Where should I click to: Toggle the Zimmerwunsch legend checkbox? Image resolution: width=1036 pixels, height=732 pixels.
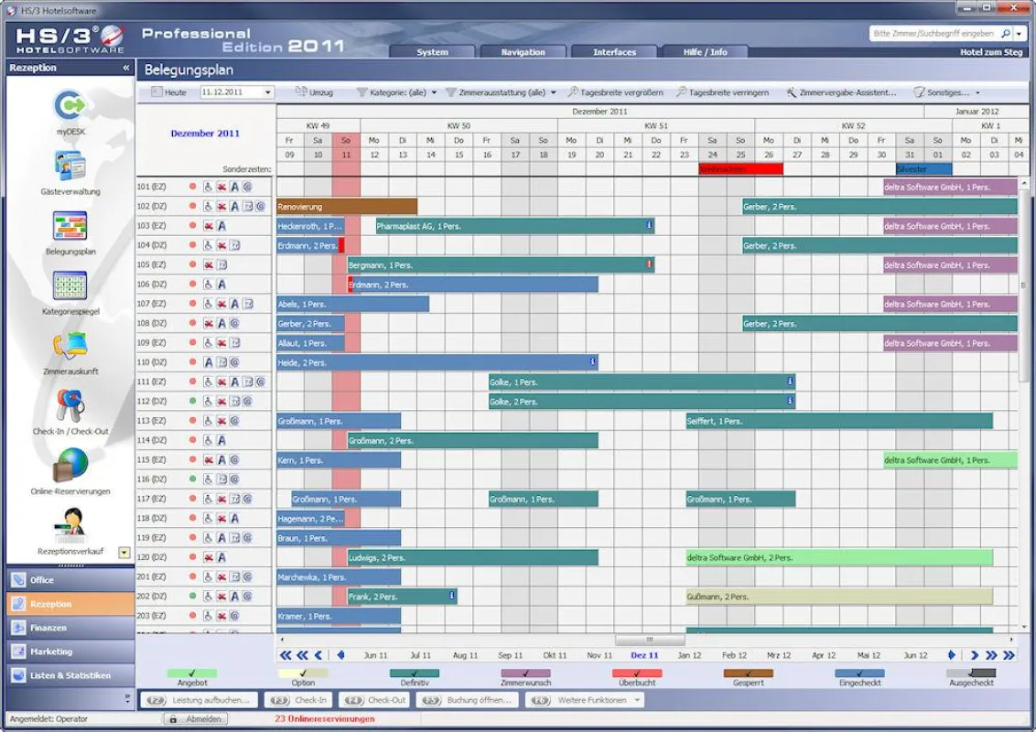pyautogui.click(x=526, y=673)
